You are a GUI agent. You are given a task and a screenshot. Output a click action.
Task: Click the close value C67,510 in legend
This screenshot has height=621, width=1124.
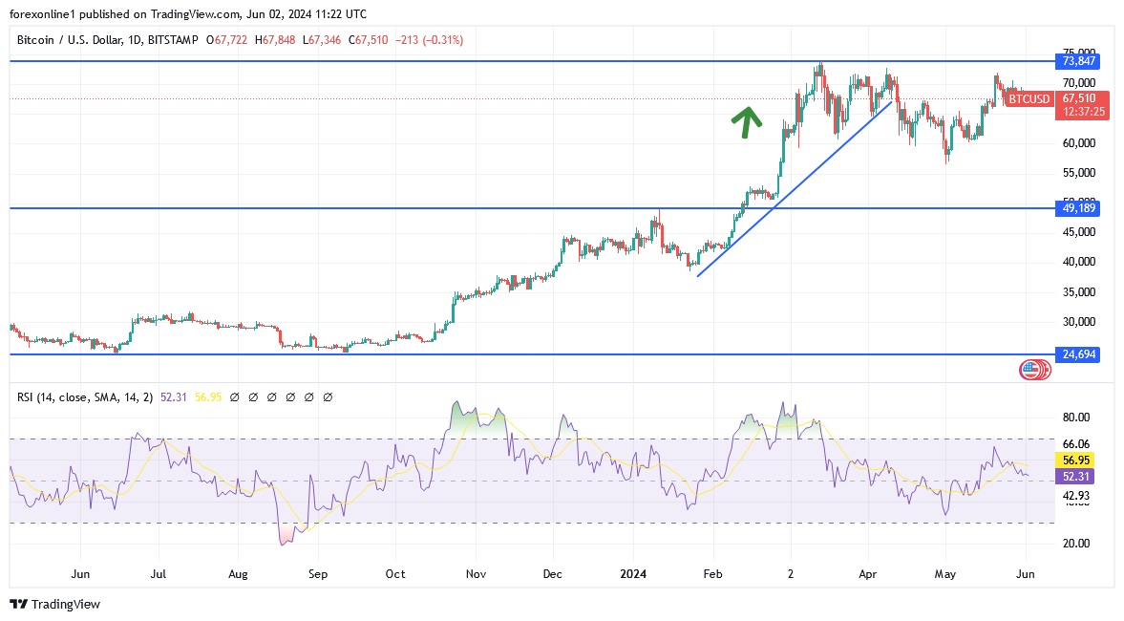pyautogui.click(x=368, y=40)
